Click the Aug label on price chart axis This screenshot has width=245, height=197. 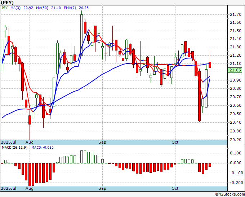(x=30, y=142)
